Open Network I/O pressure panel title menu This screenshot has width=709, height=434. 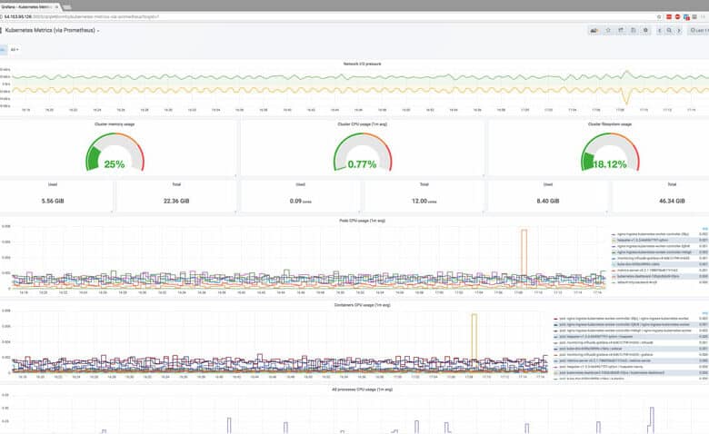362,64
